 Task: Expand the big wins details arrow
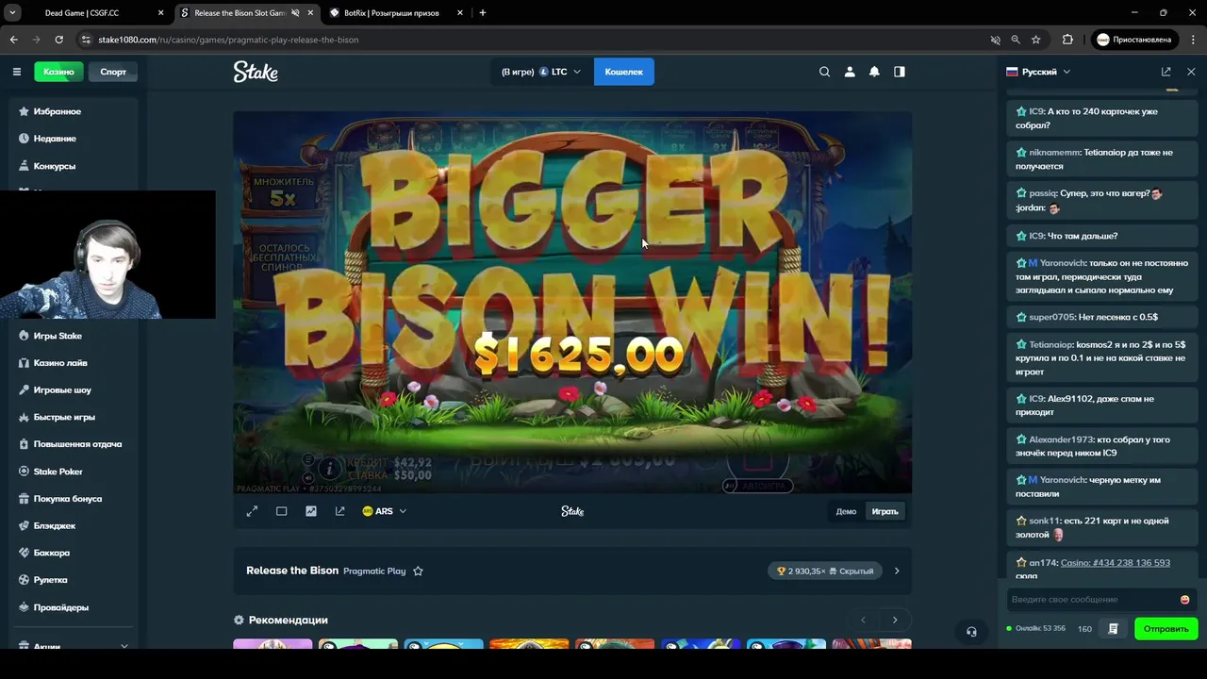click(x=897, y=571)
